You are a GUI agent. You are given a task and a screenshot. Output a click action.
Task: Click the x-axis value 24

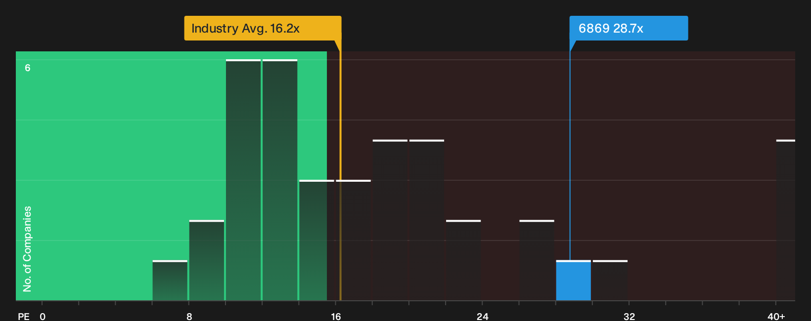[x=482, y=317]
